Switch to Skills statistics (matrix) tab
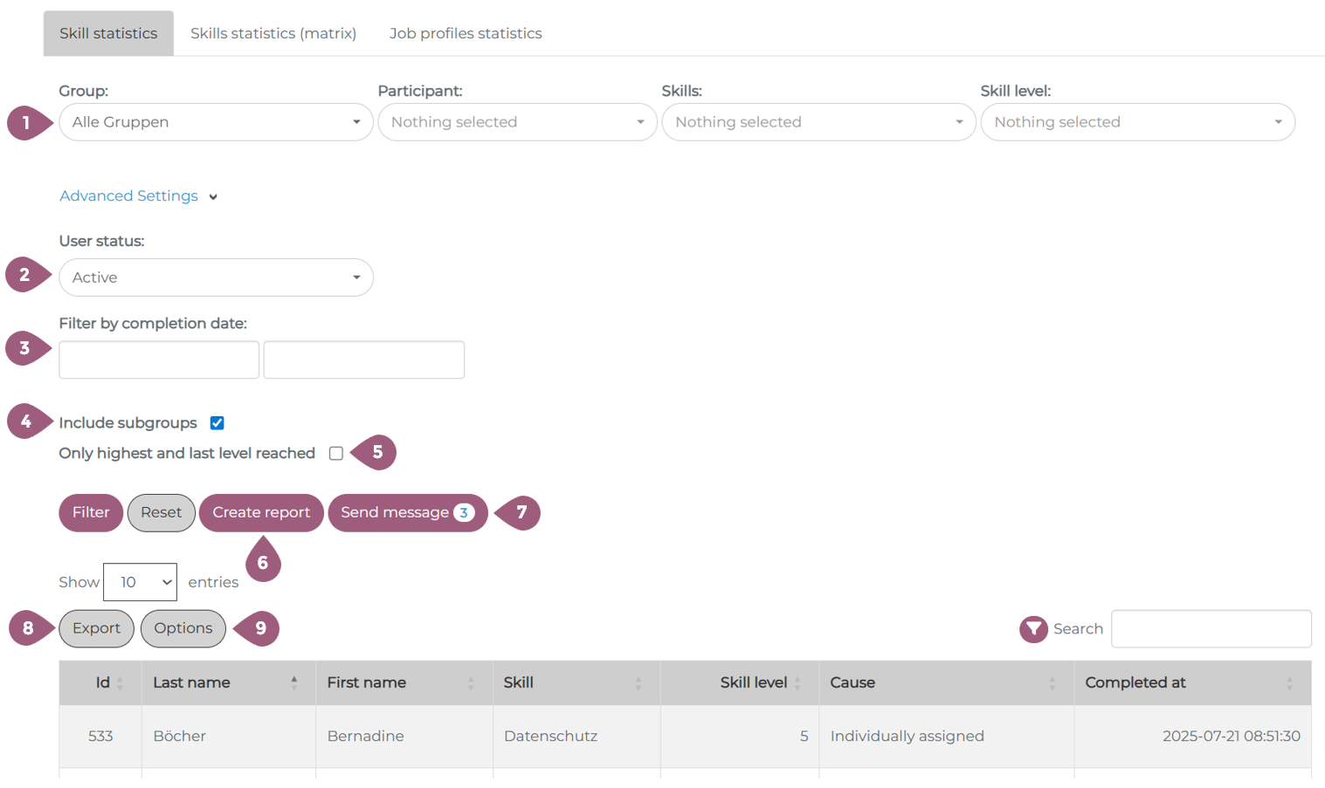 (x=273, y=33)
